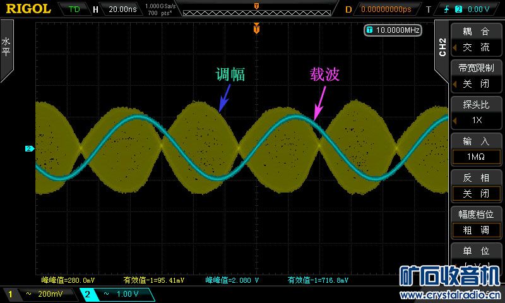Click the D delay label
Image resolution: width=505 pixels, height=303 pixels.
point(348,9)
